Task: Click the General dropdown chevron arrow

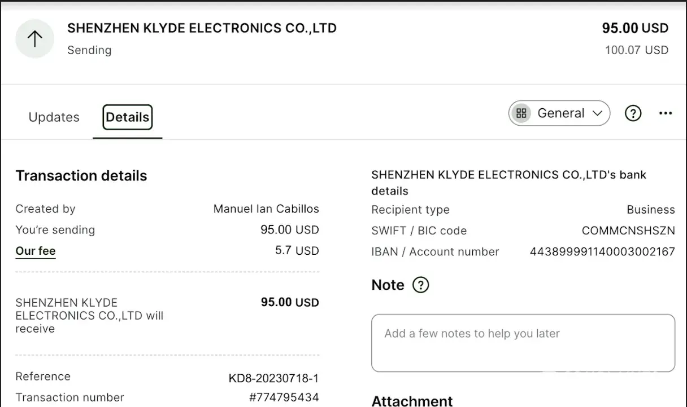Action: tap(598, 113)
